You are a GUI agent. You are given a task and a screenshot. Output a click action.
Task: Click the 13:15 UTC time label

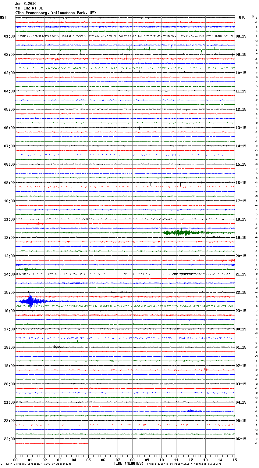click(x=241, y=128)
